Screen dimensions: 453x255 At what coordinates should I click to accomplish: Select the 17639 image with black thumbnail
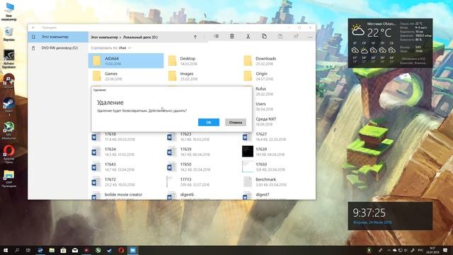pos(277,152)
